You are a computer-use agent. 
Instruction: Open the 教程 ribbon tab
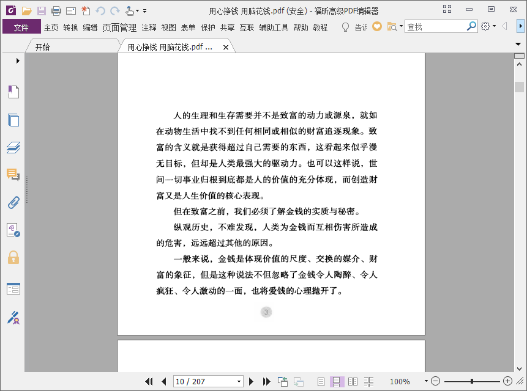tap(320, 27)
